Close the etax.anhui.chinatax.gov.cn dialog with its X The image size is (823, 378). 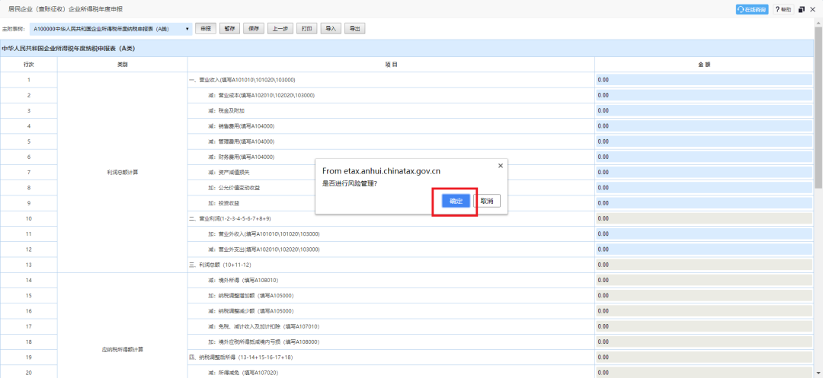(x=500, y=166)
